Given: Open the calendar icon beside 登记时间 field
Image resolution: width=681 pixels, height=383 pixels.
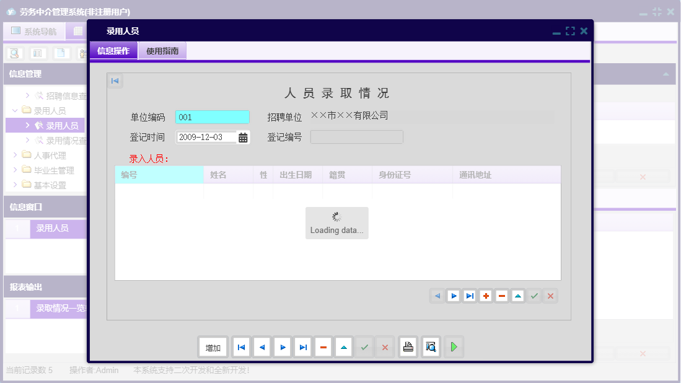Looking at the screenshot, I should click(x=242, y=136).
